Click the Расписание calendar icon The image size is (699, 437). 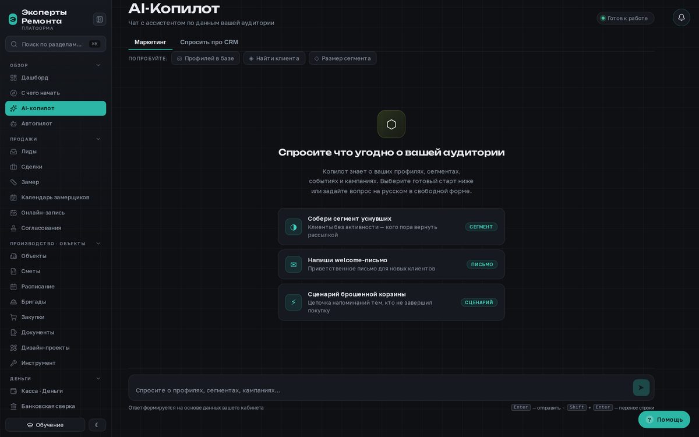(13, 287)
